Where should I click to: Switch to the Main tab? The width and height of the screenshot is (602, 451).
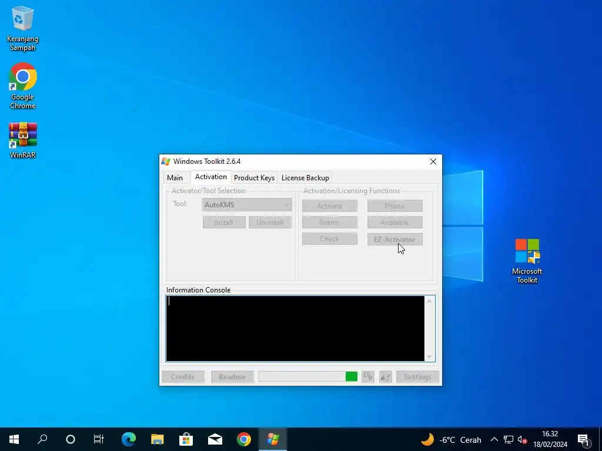175,178
